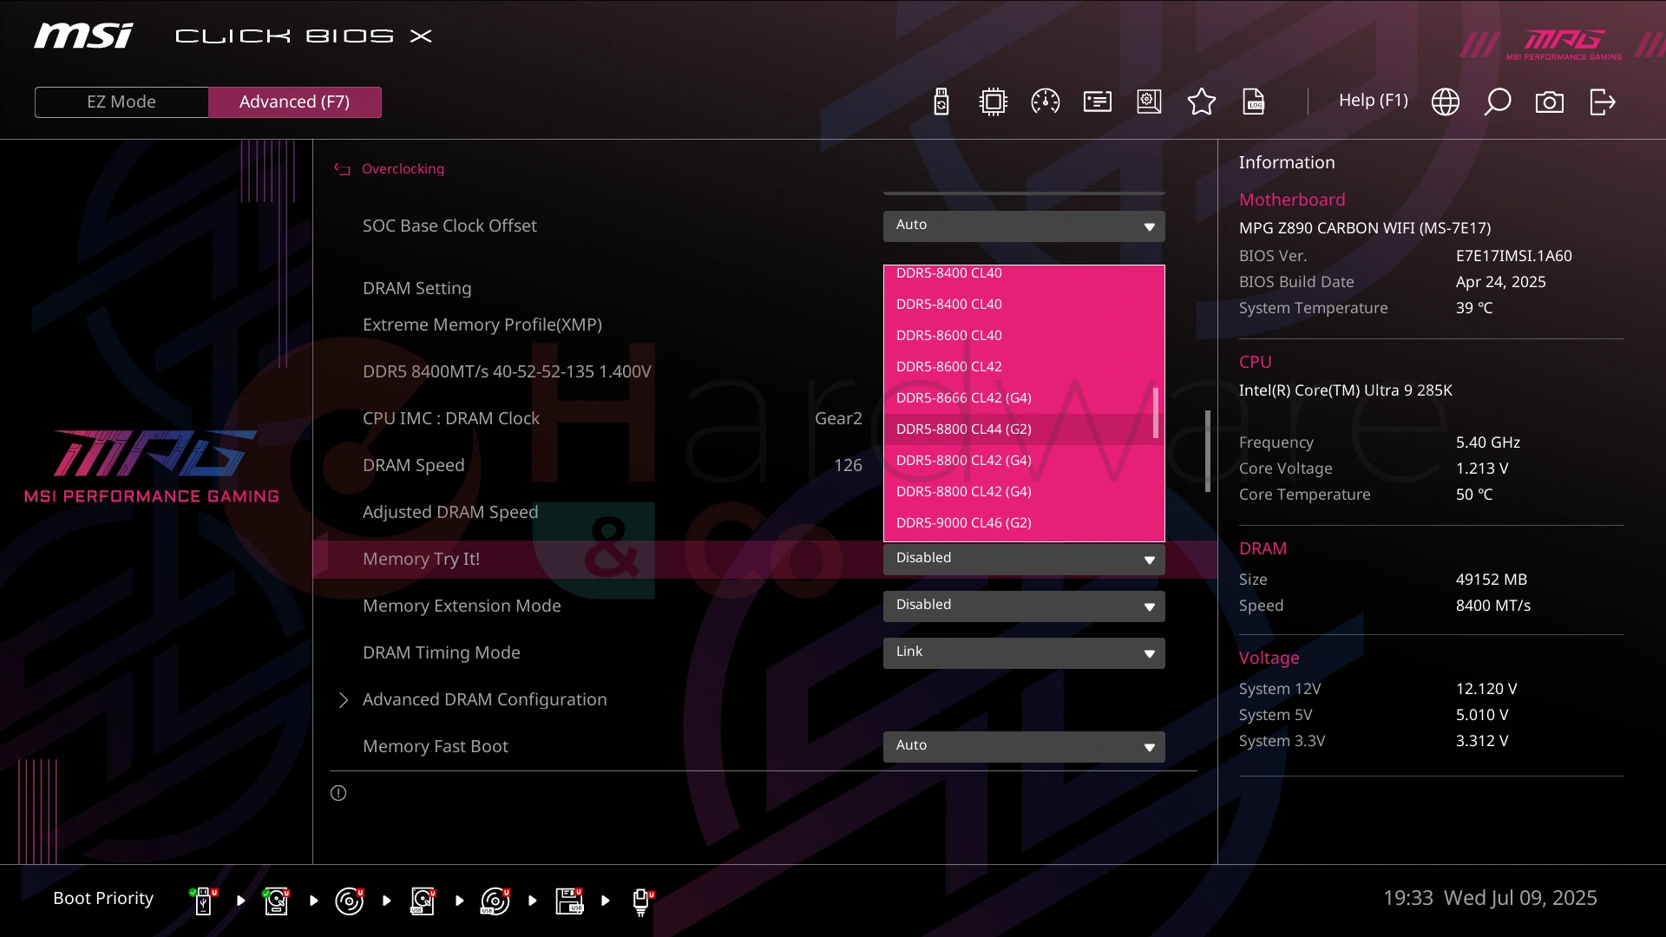The width and height of the screenshot is (1666, 937).
Task: Select the USB floppy boot icon
Action: [x=569, y=901]
